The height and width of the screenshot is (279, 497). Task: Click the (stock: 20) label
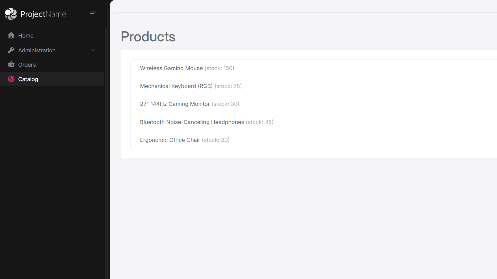(216, 140)
